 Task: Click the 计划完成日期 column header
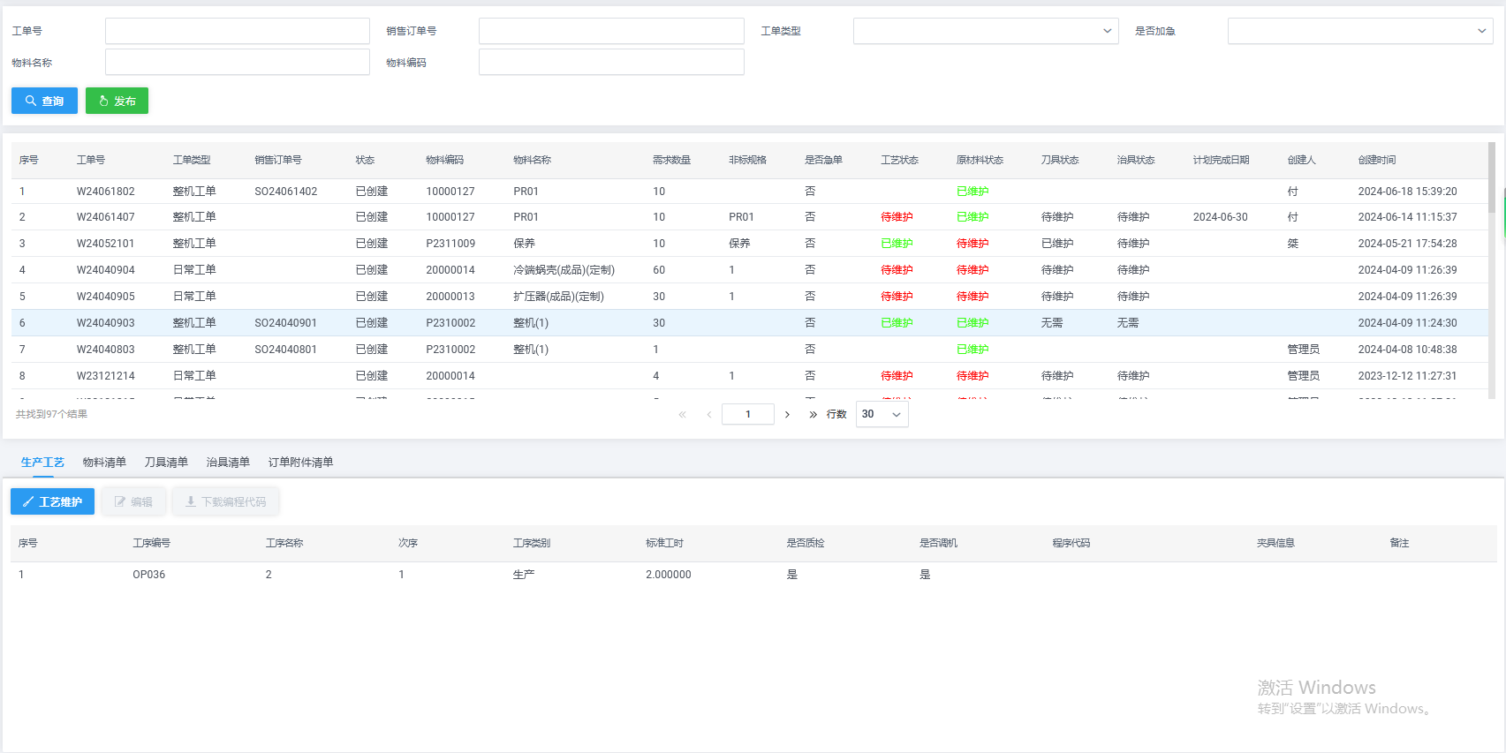click(x=1221, y=160)
